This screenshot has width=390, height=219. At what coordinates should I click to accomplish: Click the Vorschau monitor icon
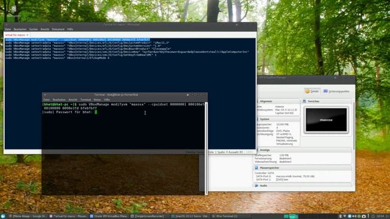[x=305, y=102]
